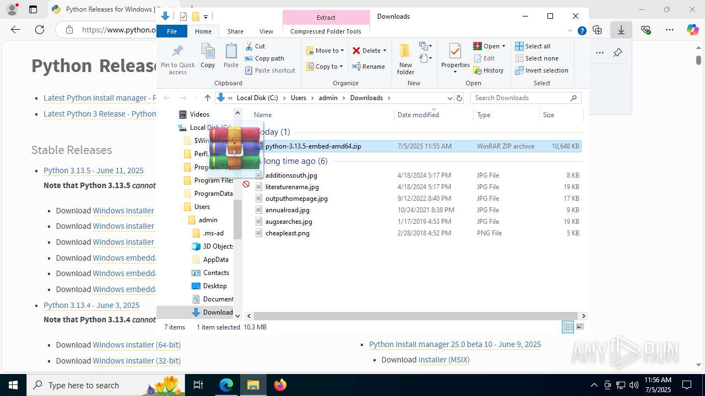Image resolution: width=705 pixels, height=396 pixels.
Task: Click the History button
Action: 489,70
